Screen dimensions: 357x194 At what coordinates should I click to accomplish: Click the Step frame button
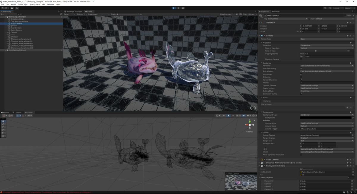click(183, 8)
